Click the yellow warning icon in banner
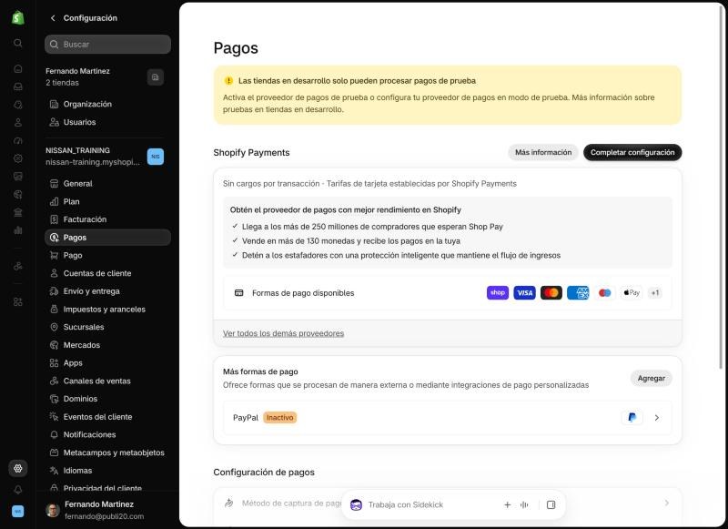 click(228, 81)
